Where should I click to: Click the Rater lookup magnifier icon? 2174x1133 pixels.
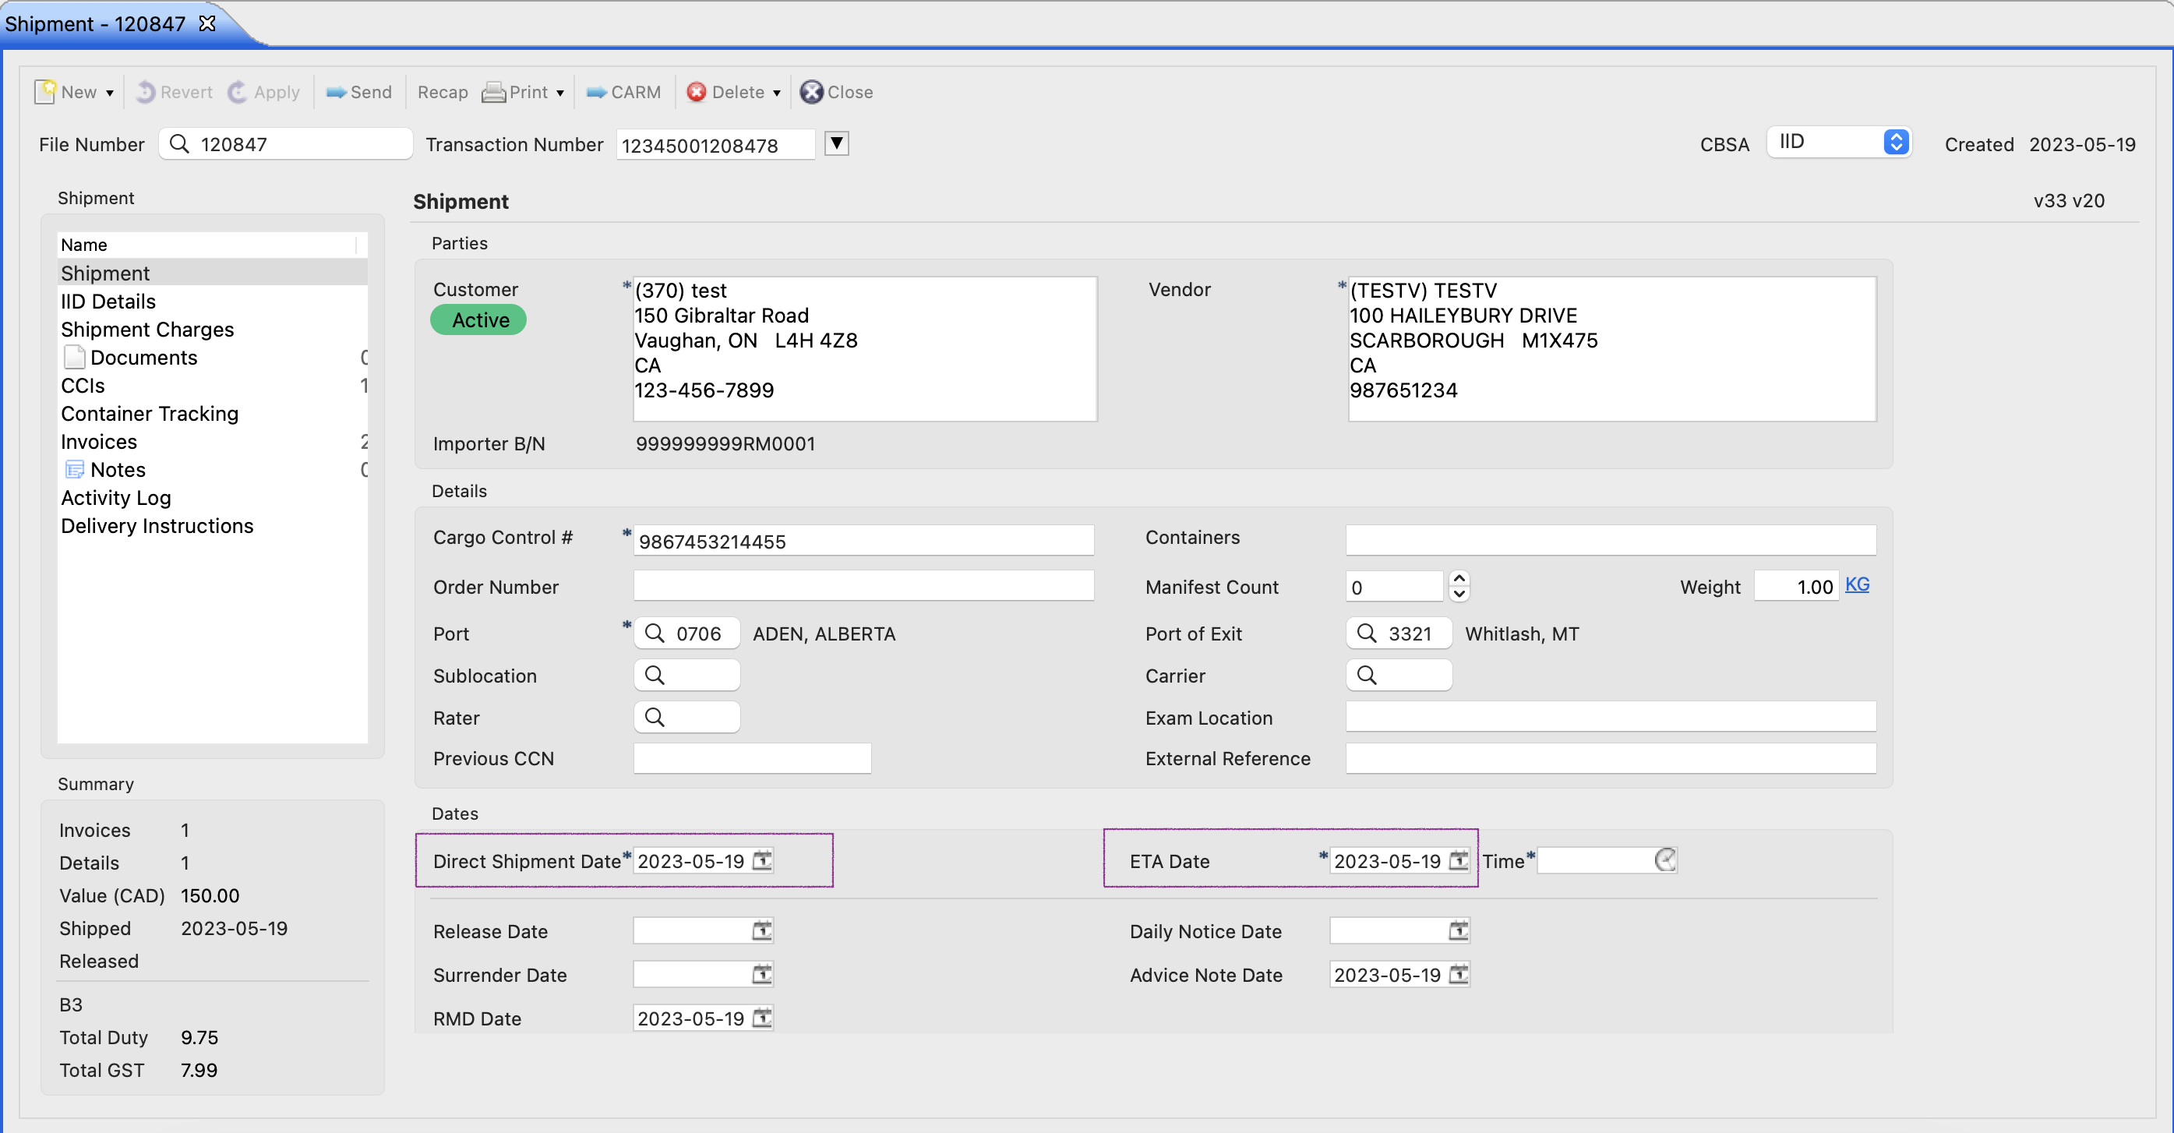655,717
